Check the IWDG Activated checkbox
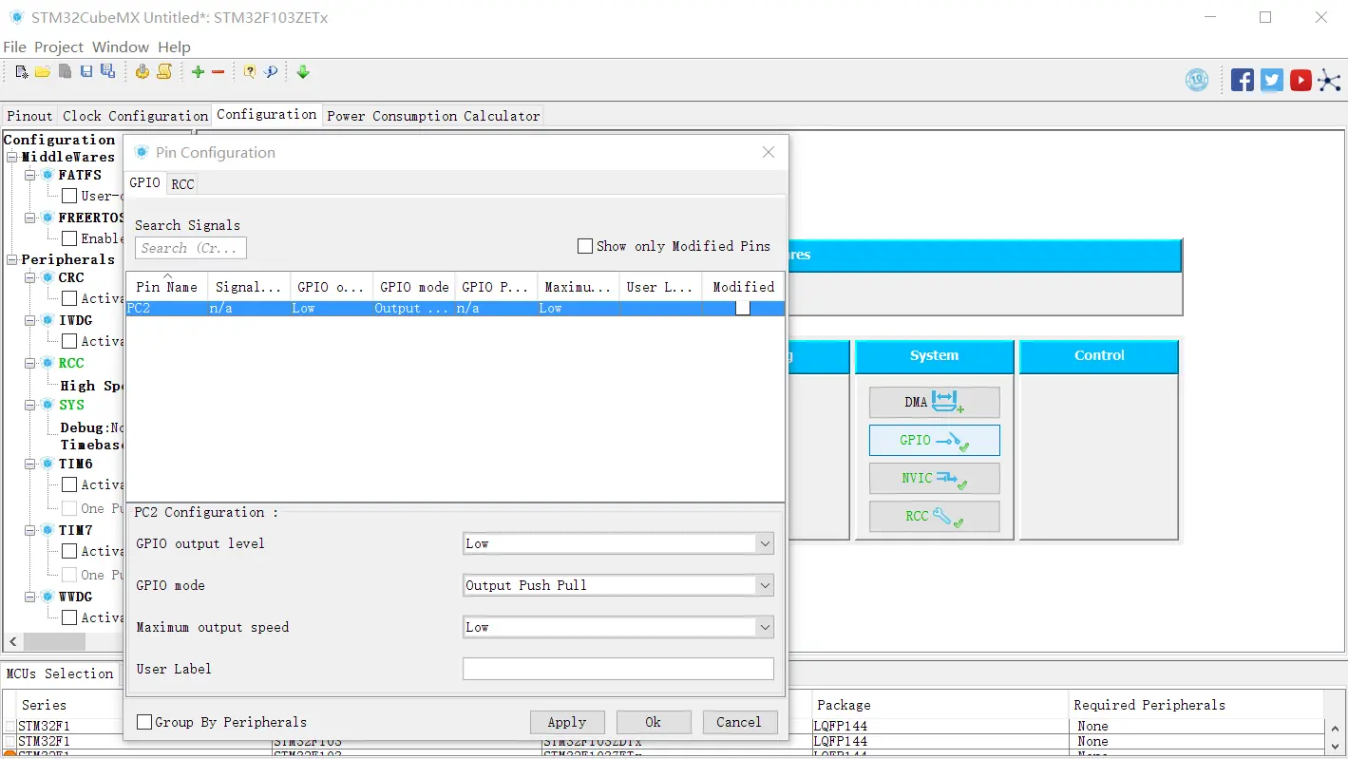The image size is (1348, 759). pos(69,341)
